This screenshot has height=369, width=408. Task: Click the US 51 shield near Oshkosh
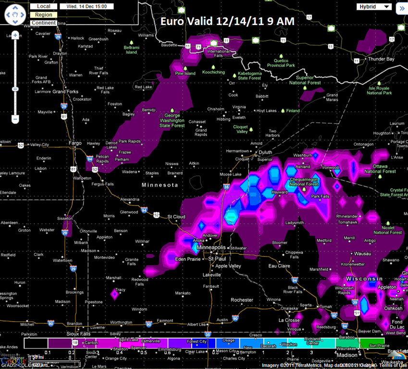pyautogui.click(x=357, y=313)
